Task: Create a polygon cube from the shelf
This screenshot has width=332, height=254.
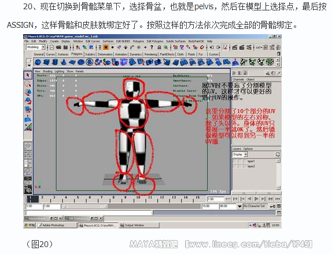Action: click(x=46, y=62)
